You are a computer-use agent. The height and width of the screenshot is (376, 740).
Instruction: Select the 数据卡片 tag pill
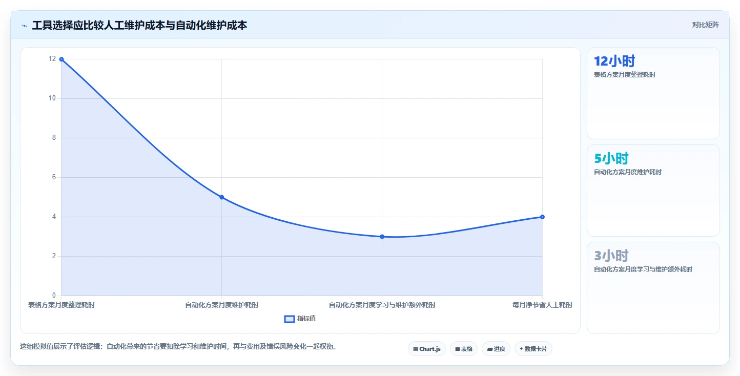[533, 349]
